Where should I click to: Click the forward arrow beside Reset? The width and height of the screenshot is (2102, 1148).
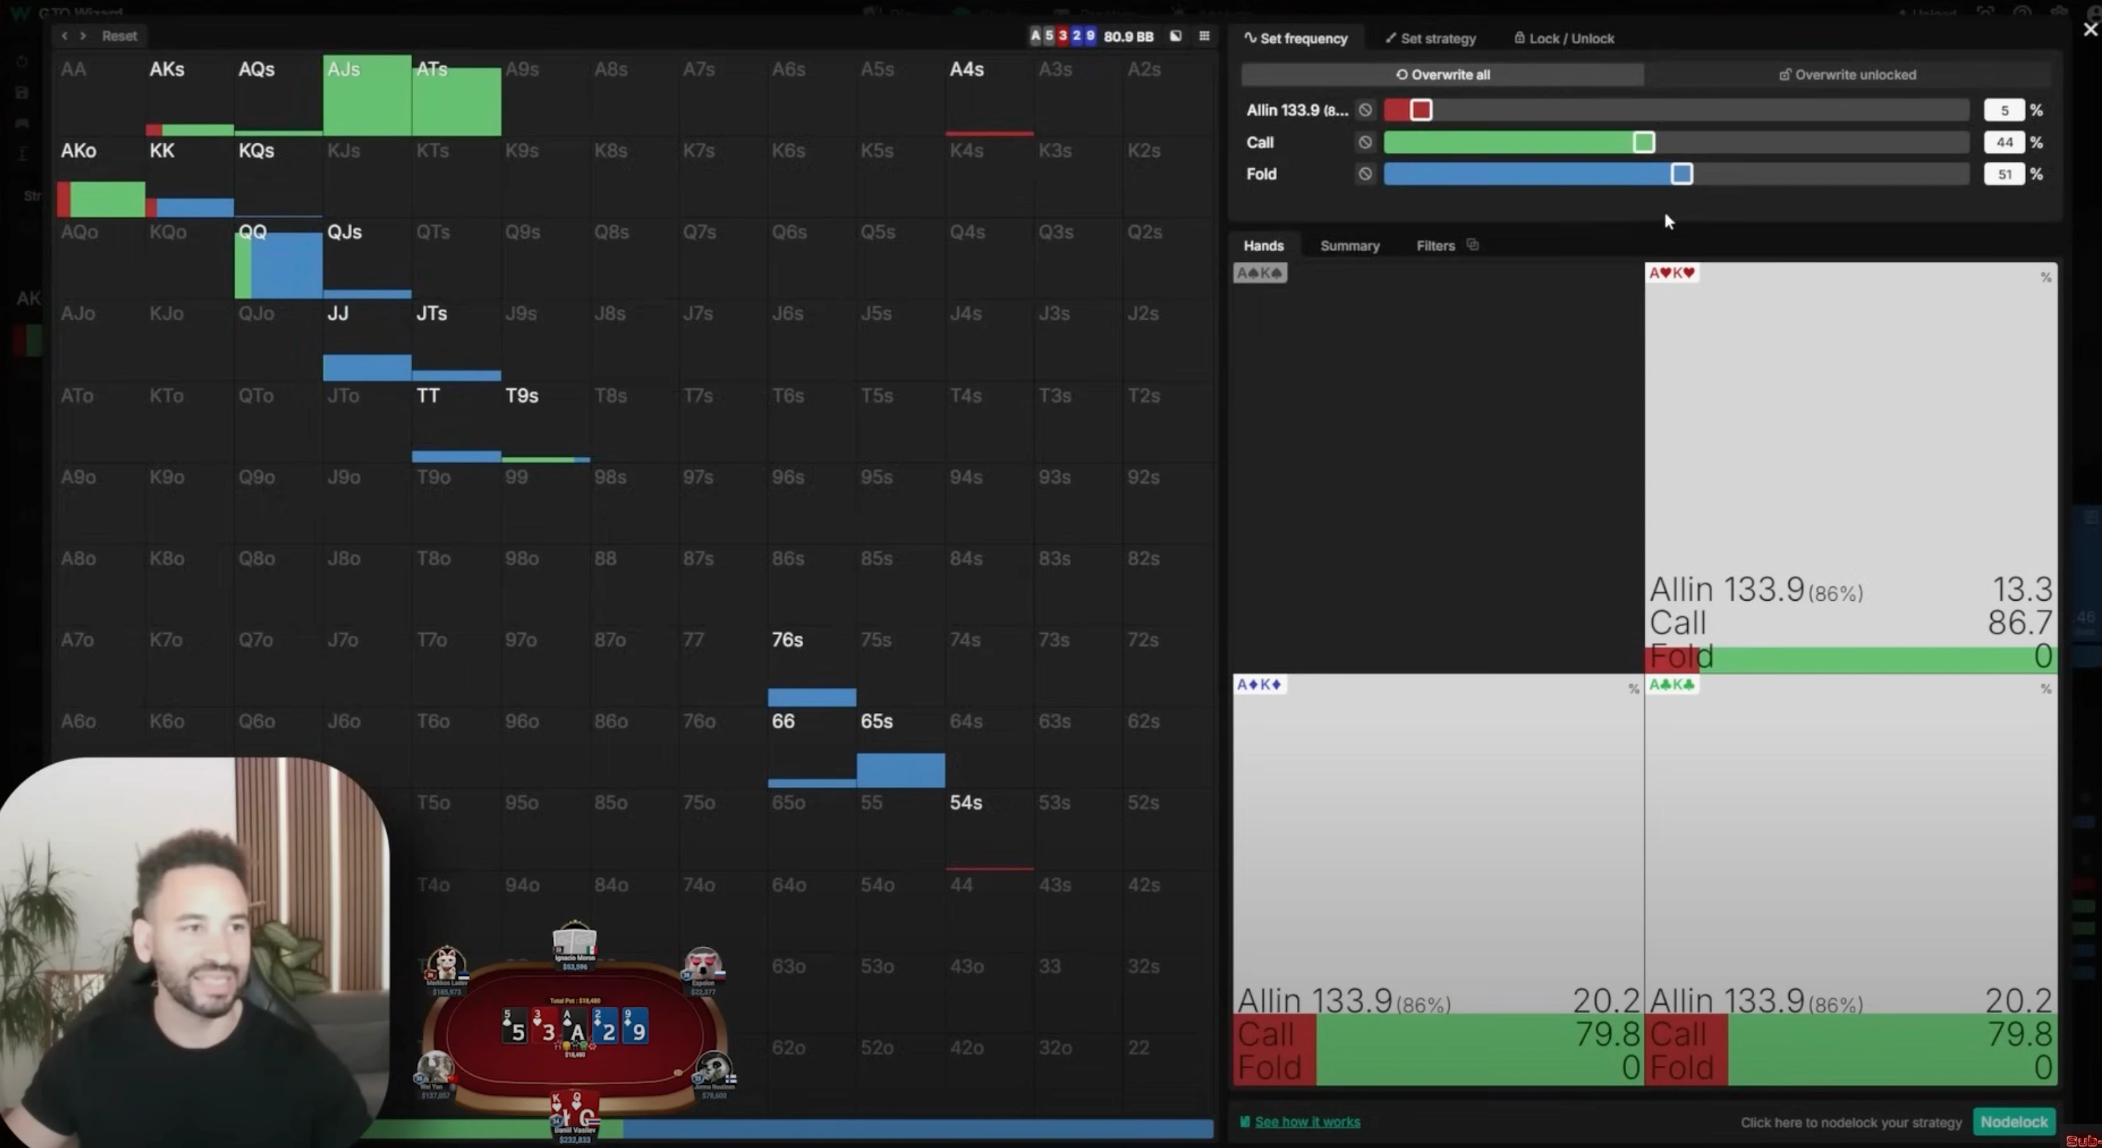82,36
